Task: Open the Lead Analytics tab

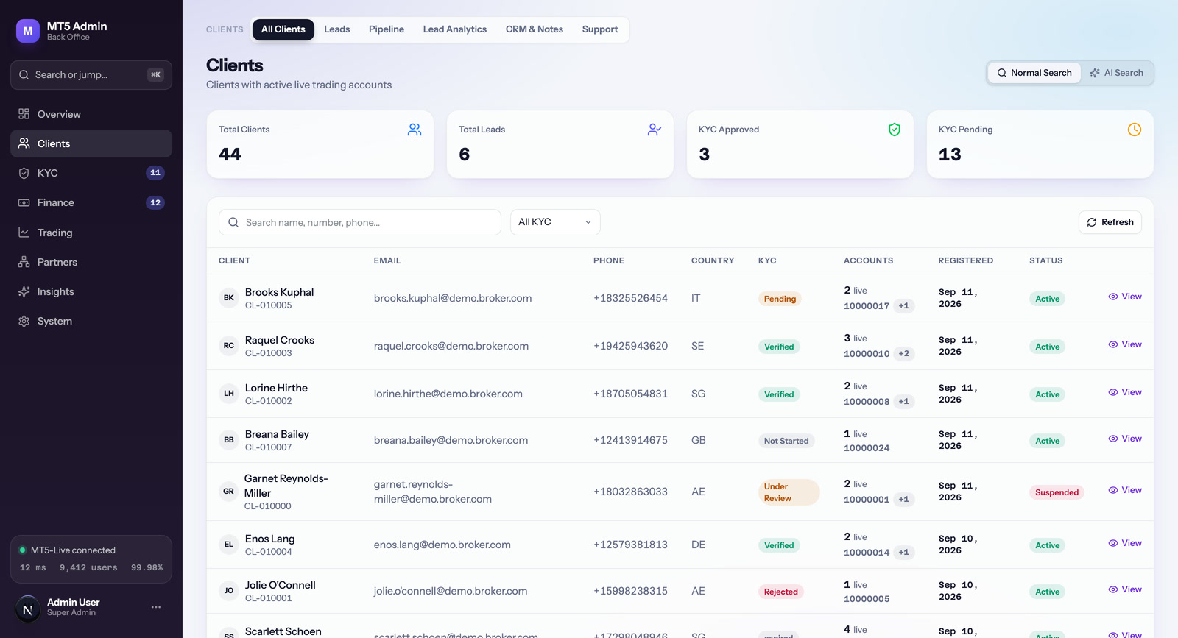Action: click(x=455, y=29)
